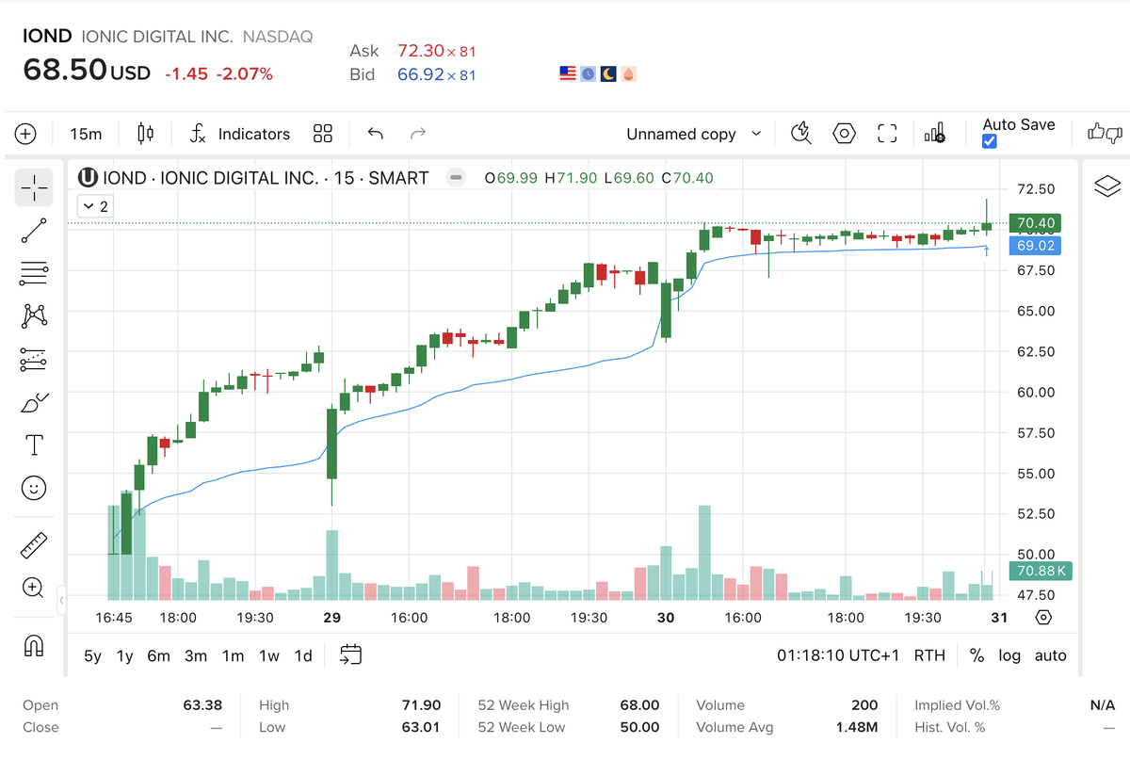Set range to 6m

158,655
